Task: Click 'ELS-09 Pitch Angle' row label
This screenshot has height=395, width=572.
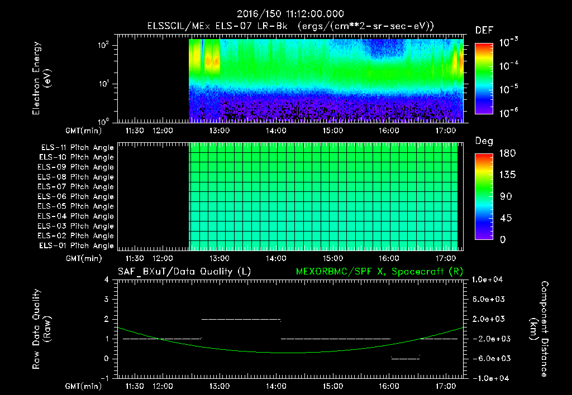Action: (75, 167)
